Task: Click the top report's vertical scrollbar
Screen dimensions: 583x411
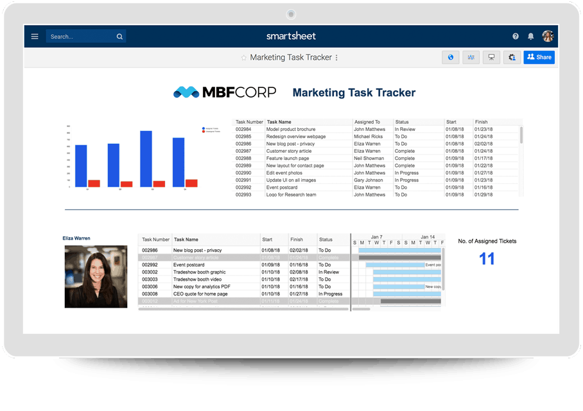Action: pyautogui.click(x=521, y=135)
